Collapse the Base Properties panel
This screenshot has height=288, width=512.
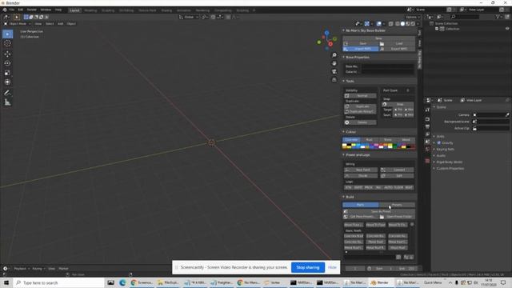(343, 57)
